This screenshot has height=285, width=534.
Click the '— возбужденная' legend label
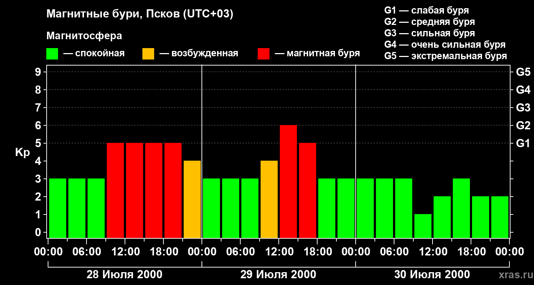[x=199, y=53]
